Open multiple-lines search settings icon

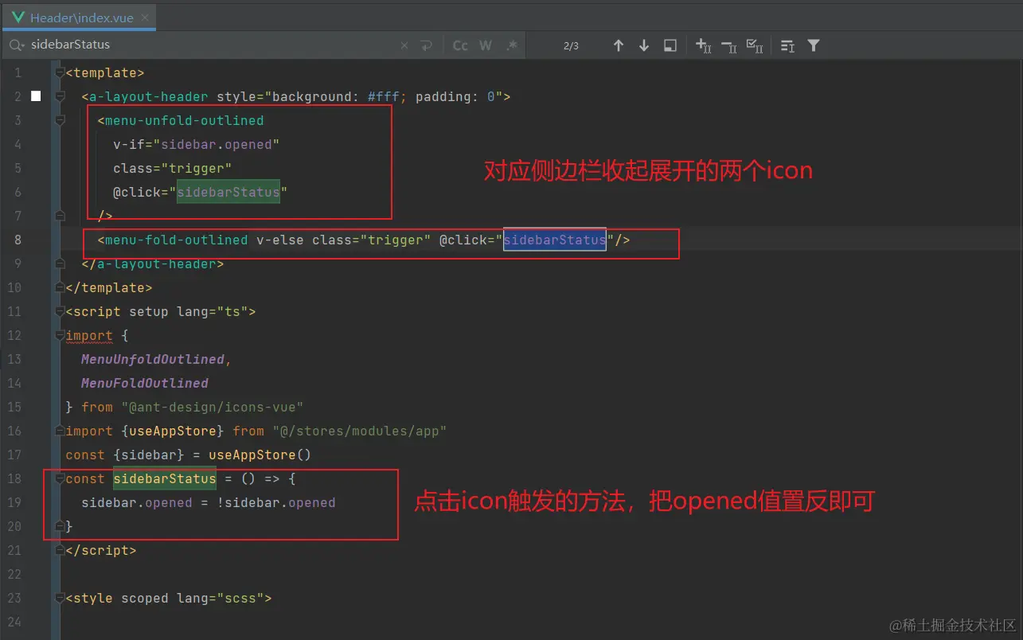pyautogui.click(x=787, y=46)
